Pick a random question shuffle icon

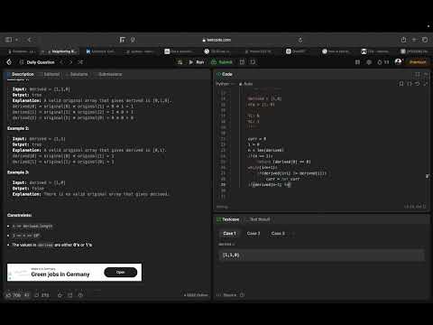coord(80,62)
